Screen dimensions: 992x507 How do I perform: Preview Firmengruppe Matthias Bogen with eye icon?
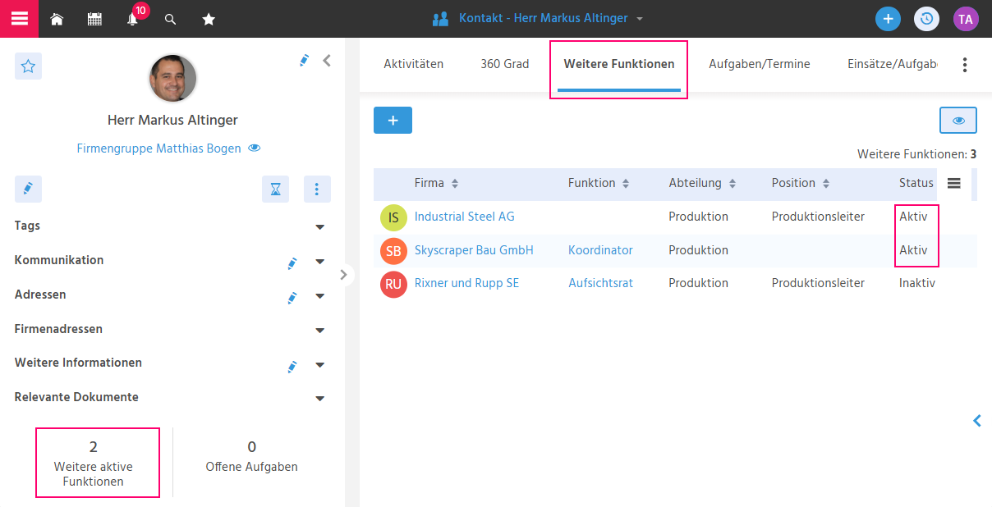255,148
